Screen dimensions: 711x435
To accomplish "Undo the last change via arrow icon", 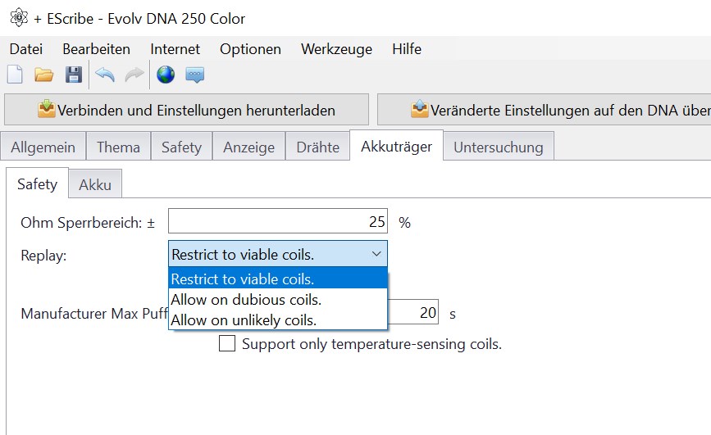I will click(105, 75).
